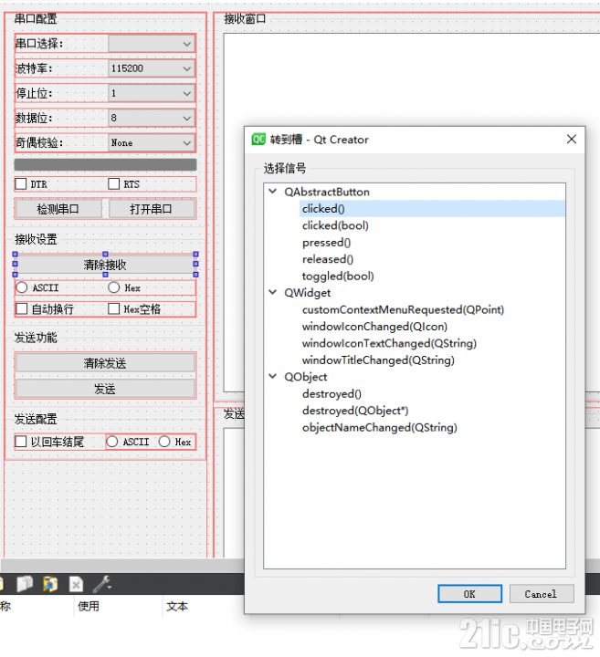Click the 接收设置 label

pos(36,239)
